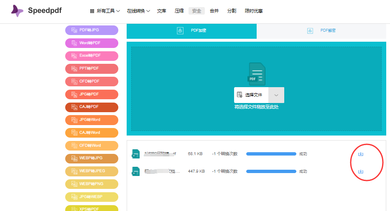Select the JPG转Word sidebar button
The image size is (390, 211).
click(92, 120)
